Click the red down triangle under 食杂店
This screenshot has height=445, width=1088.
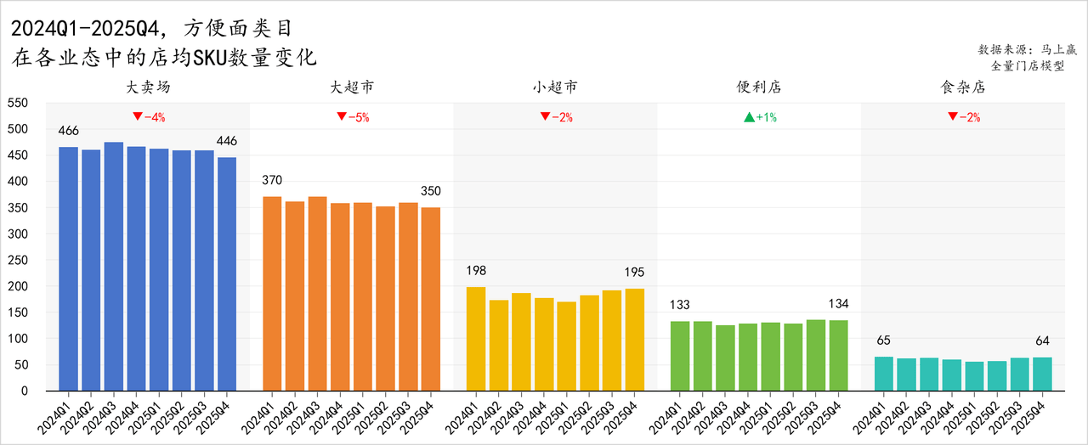click(953, 117)
